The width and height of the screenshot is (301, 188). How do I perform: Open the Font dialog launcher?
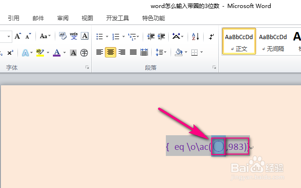(x=87, y=67)
